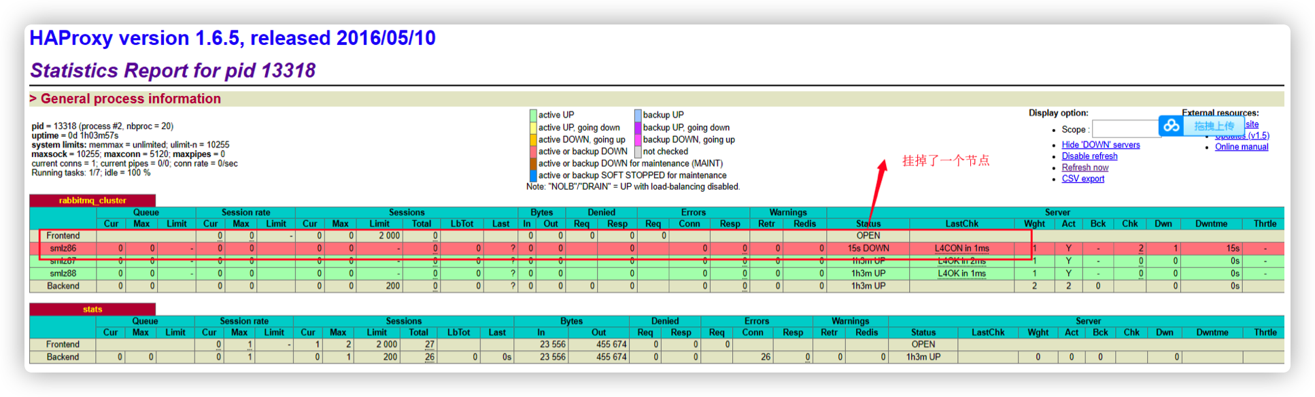Click the Disable refresh link

coord(1089,156)
